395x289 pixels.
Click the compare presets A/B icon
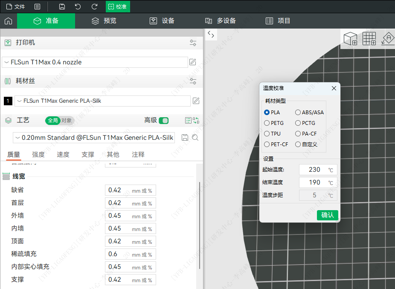(196, 120)
